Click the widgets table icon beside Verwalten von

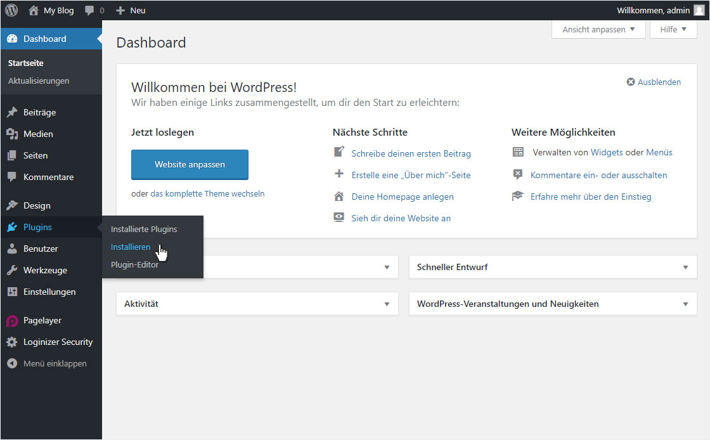pos(518,152)
